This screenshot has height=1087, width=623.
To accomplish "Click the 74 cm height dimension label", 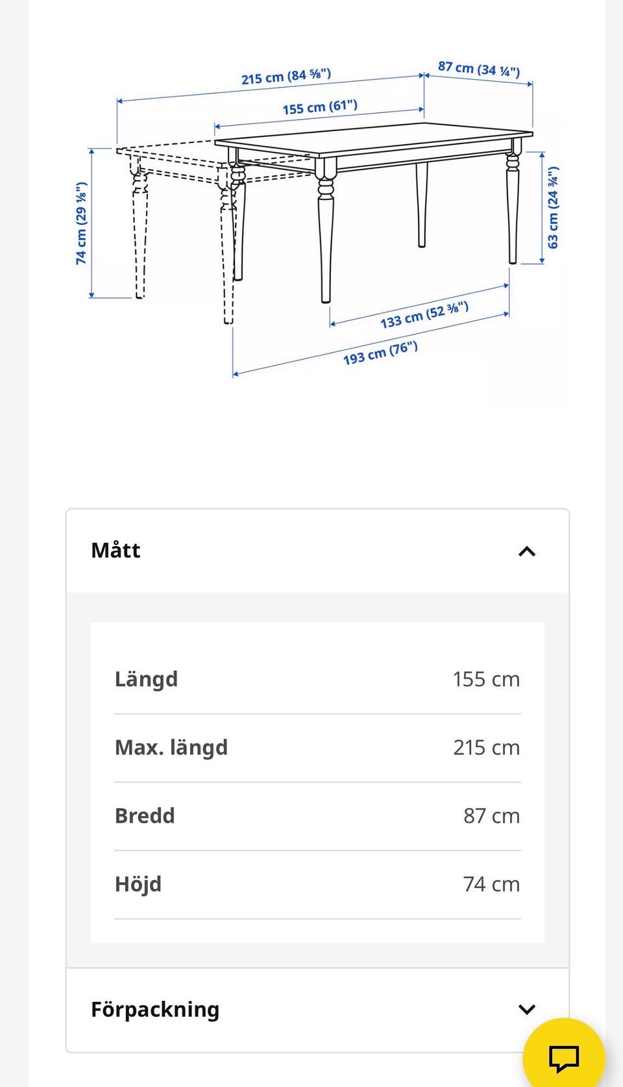I will 81,223.
